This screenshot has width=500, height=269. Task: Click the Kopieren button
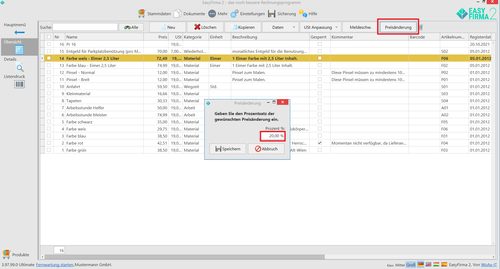pos(243,27)
